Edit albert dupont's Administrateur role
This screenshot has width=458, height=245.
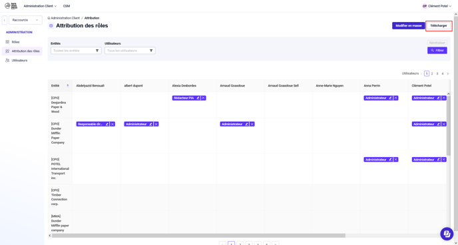tap(151, 124)
